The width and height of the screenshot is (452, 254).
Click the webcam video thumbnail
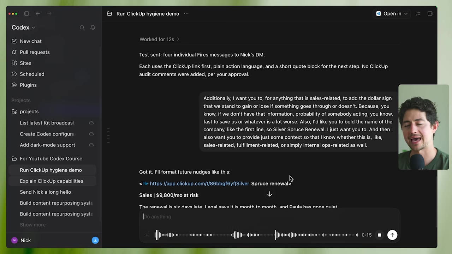(423, 127)
